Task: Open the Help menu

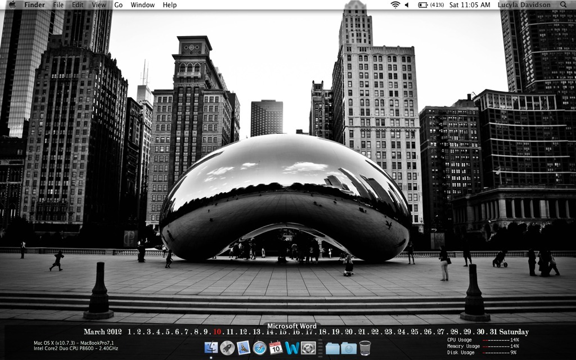Action: [170, 4]
